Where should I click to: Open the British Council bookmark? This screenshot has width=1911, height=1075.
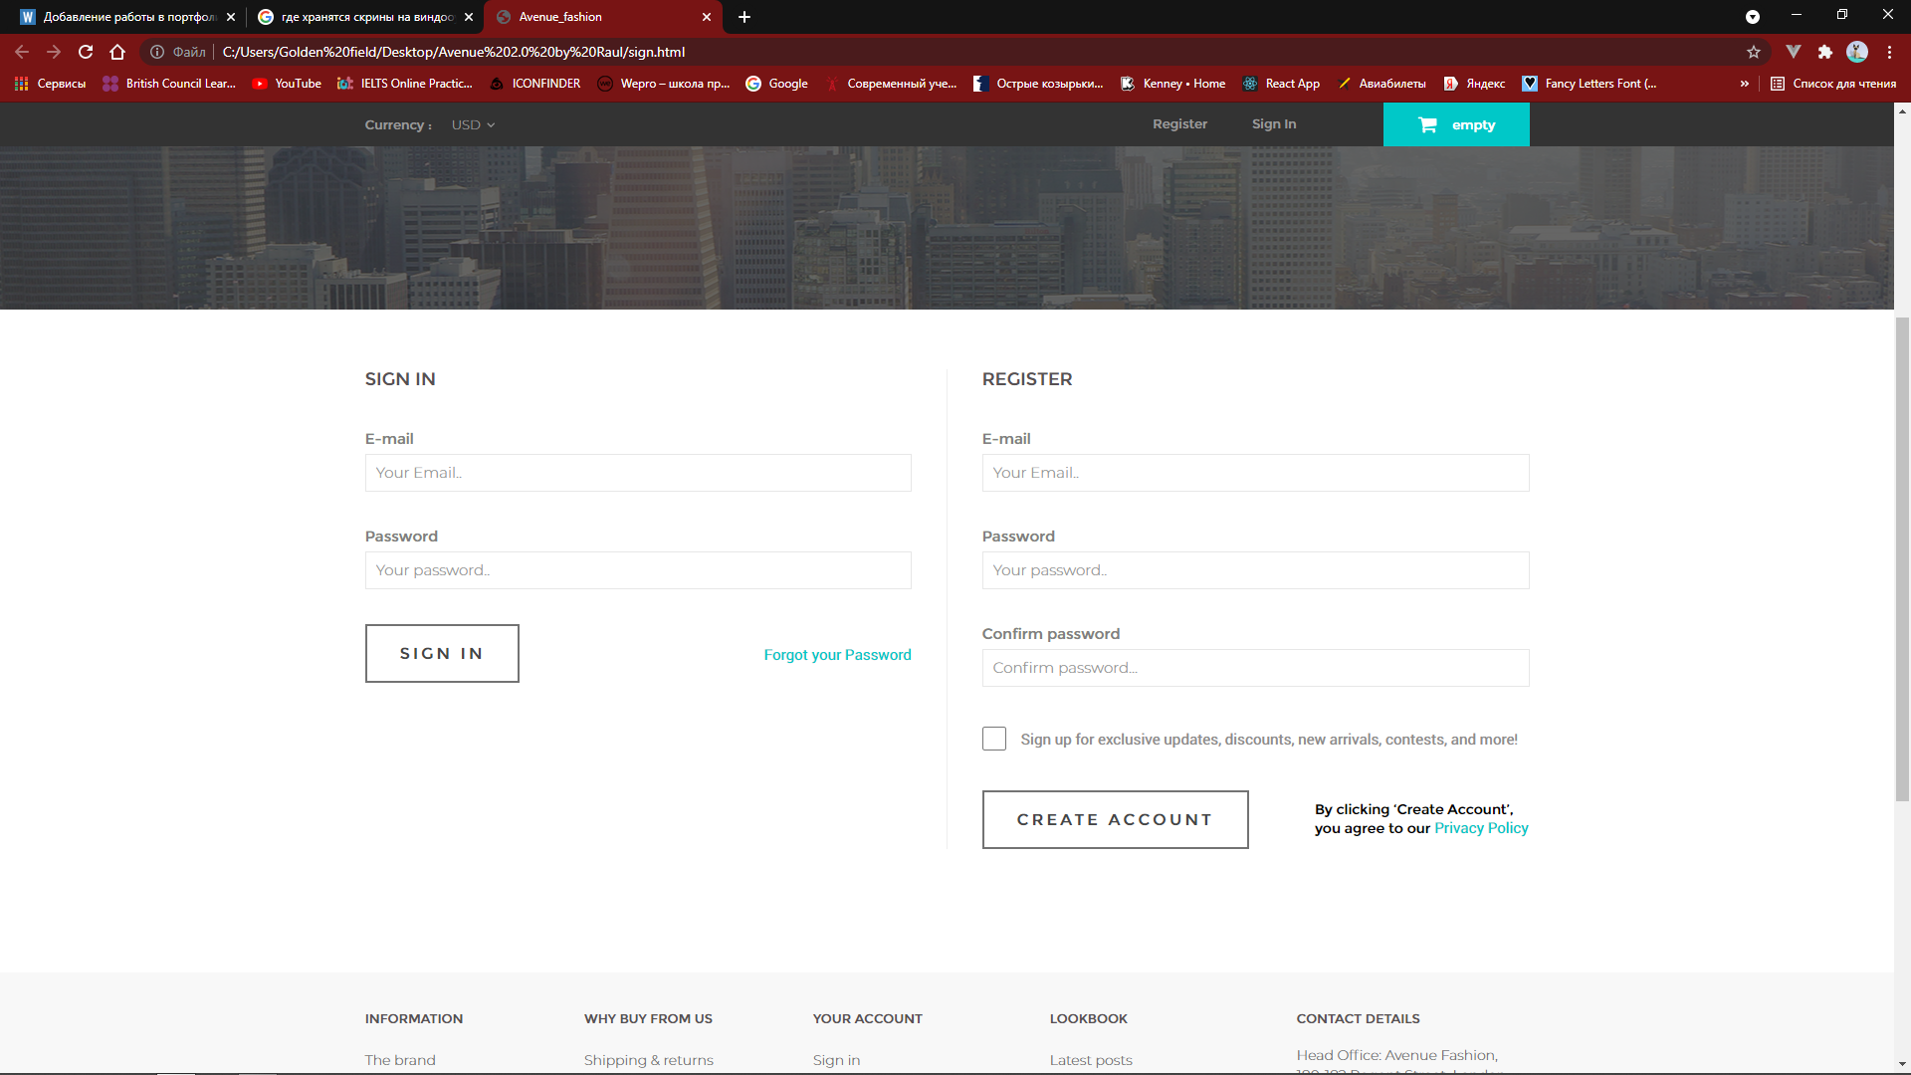pos(169,84)
